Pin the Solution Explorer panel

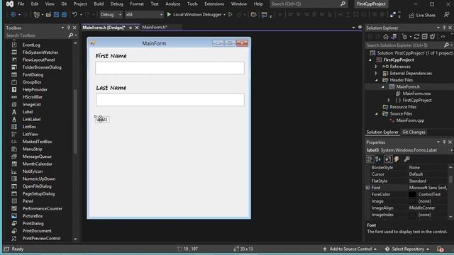coord(444,28)
